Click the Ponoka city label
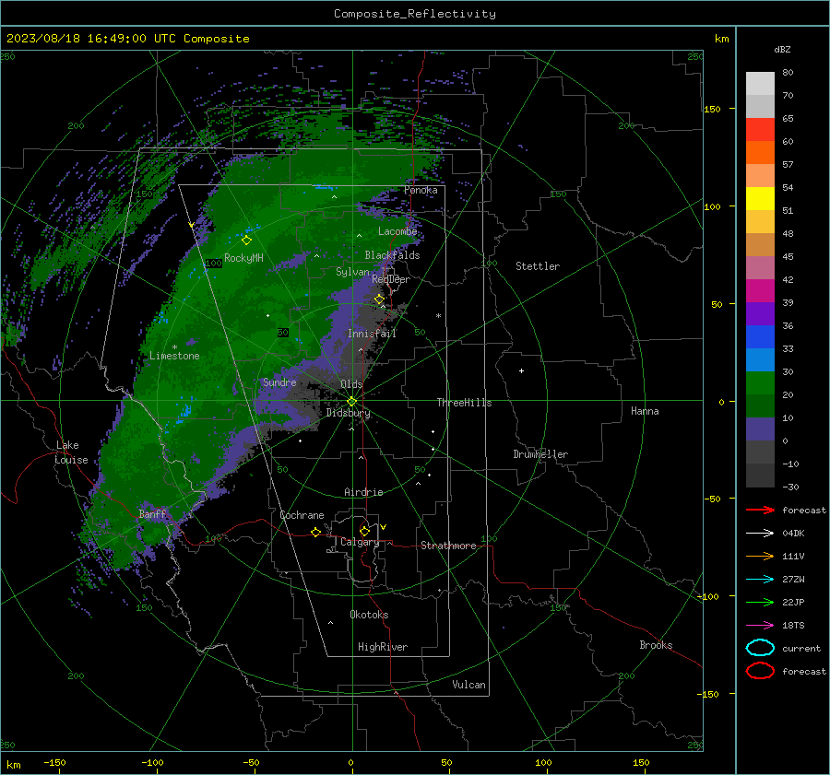The image size is (830, 775). [x=421, y=190]
